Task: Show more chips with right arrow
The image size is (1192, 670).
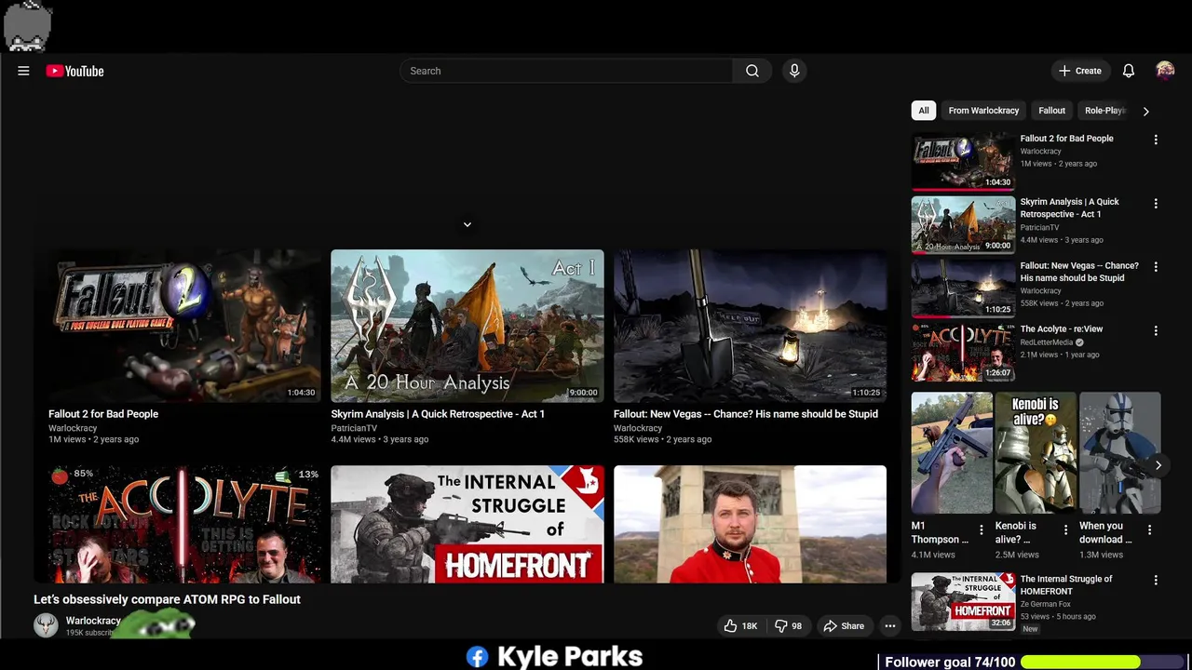Action: (1145, 111)
